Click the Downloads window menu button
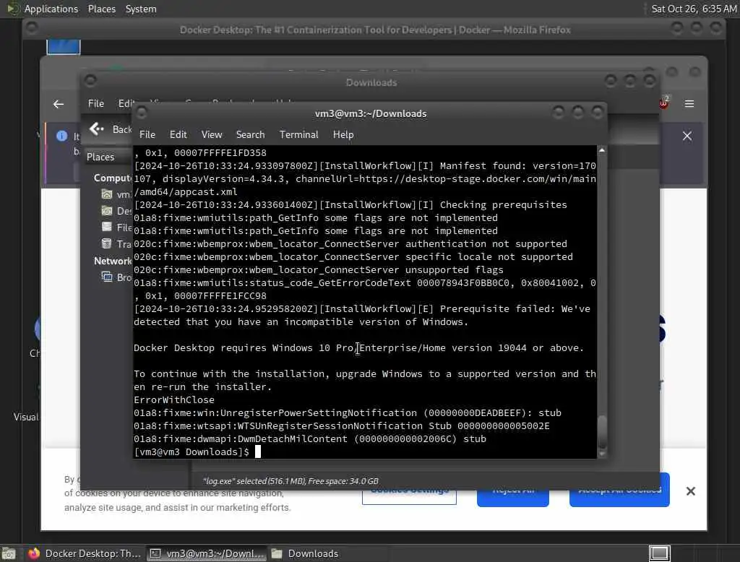Image resolution: width=740 pixels, height=562 pixels. tap(90, 80)
